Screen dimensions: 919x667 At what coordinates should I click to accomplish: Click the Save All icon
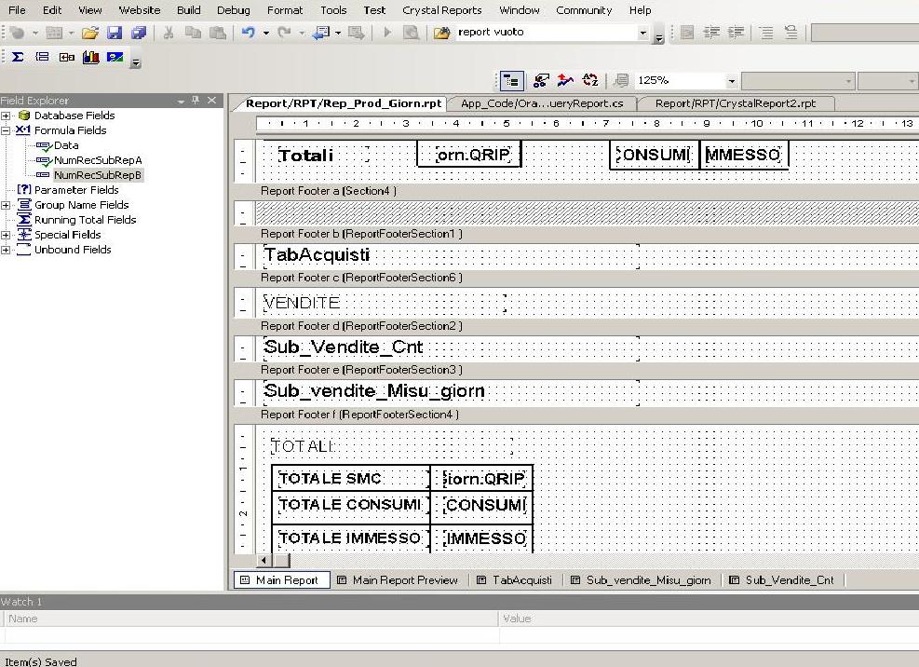click(139, 33)
